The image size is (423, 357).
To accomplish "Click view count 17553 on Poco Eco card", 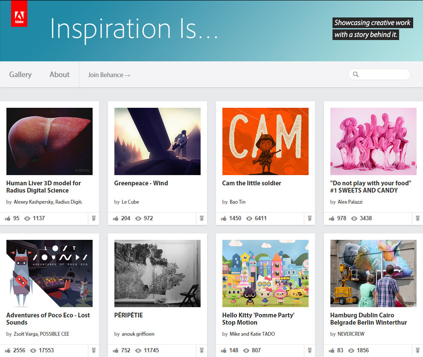I will click(46, 350).
